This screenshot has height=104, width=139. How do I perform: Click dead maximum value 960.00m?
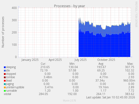point(129,80)
